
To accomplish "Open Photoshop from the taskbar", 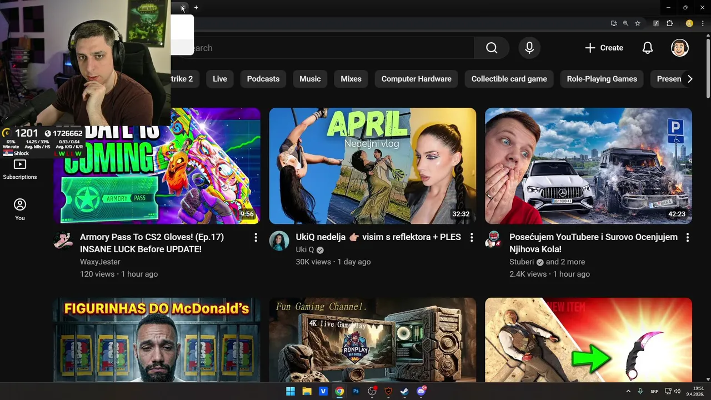I will [356, 391].
